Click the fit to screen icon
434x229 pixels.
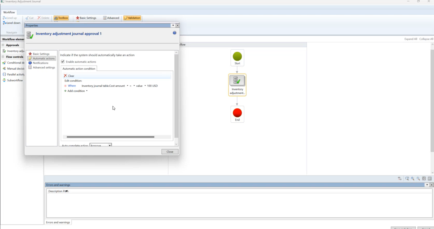(x=424, y=179)
